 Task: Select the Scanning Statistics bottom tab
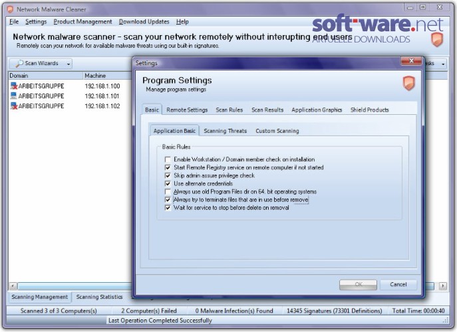coord(99,297)
